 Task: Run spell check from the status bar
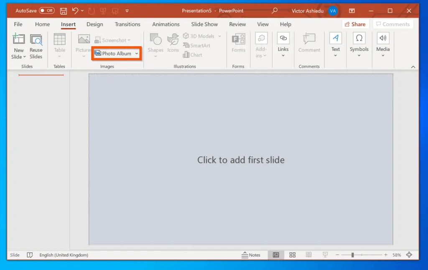click(29, 255)
